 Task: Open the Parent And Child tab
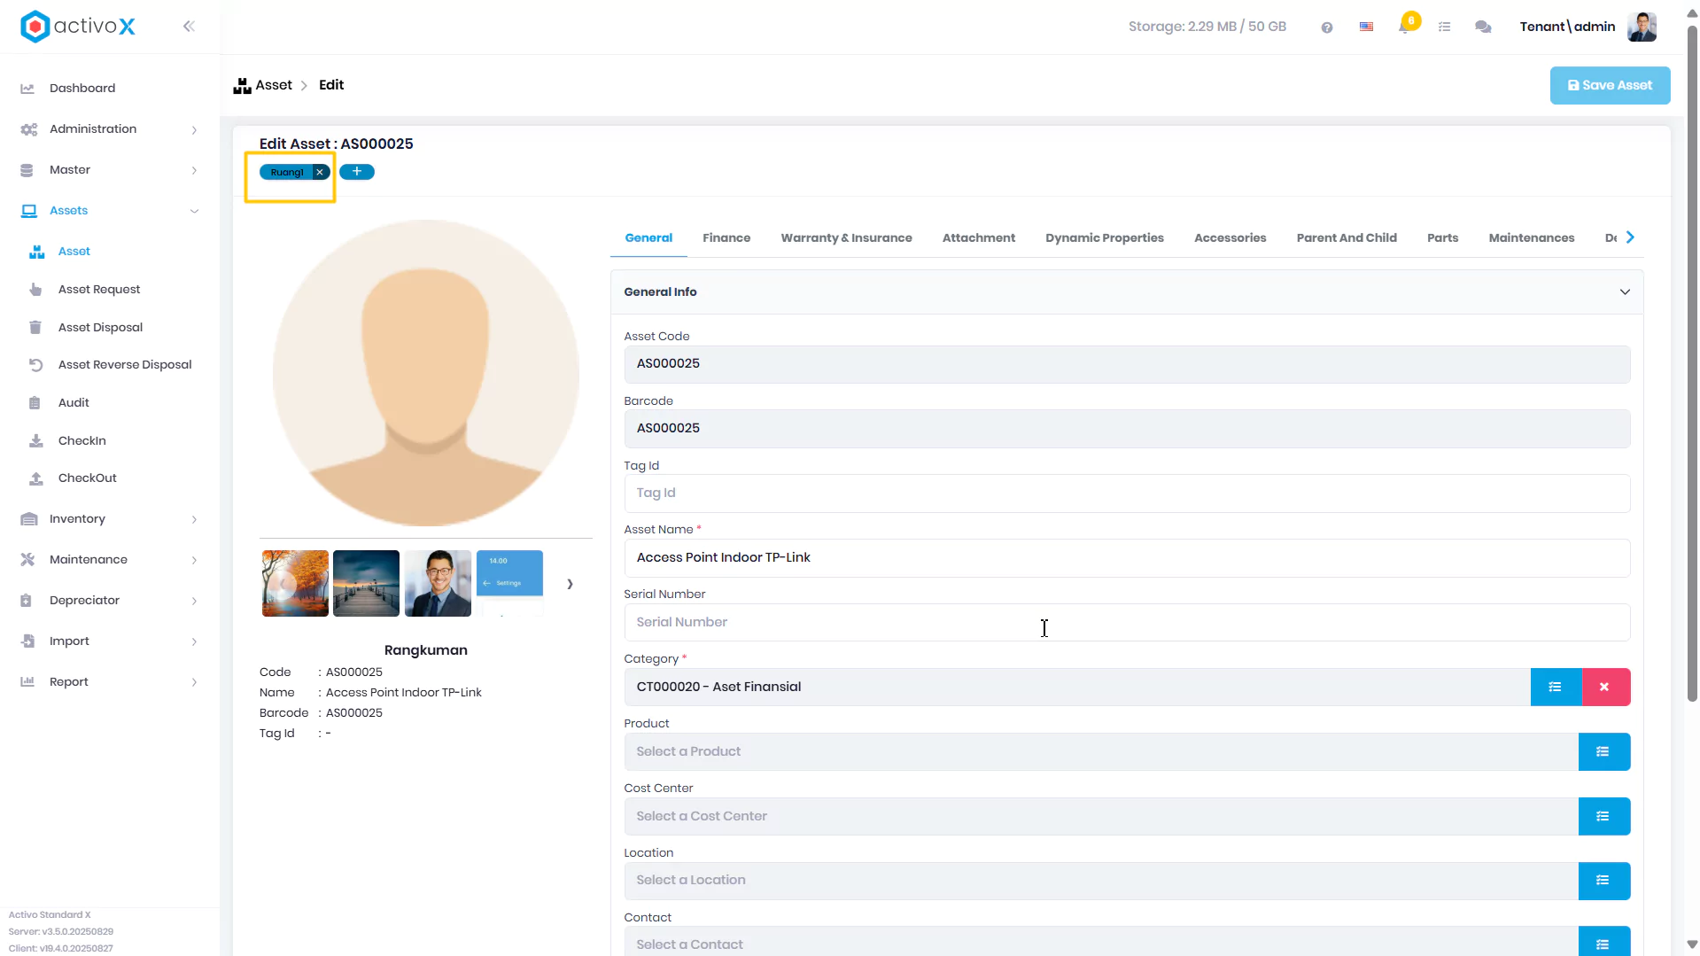1347,237
